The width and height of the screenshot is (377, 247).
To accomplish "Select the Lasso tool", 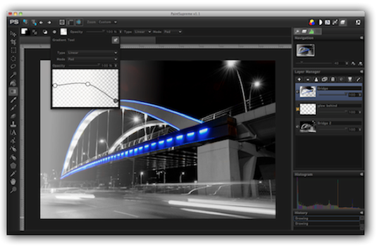I will pyautogui.click(x=13, y=66).
